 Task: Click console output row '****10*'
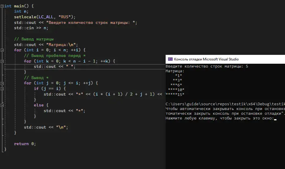pos(176,90)
